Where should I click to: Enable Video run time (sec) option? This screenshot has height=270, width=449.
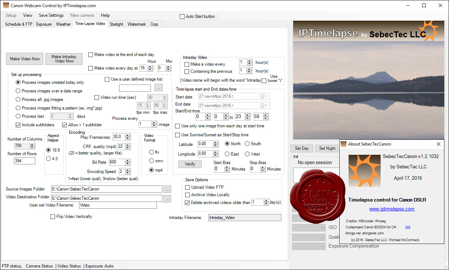coord(97,97)
